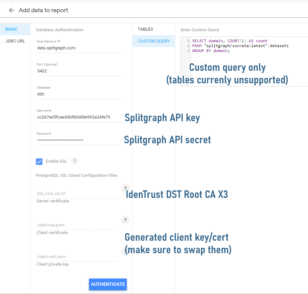Select the CUSTOM QUERY tab
The image size is (308, 294).
pos(154,41)
